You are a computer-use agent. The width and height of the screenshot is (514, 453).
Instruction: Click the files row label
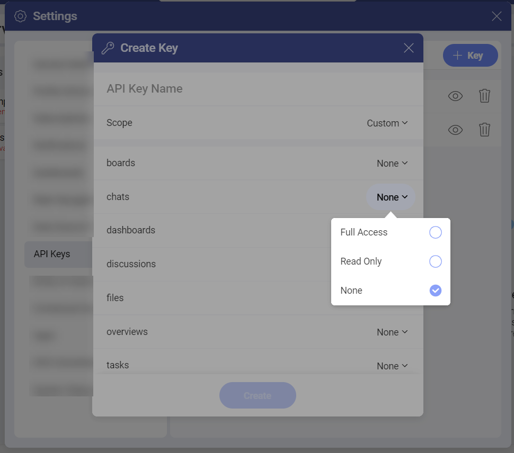coord(115,298)
